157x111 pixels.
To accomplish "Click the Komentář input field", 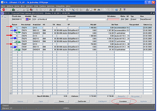I will [x=87, y=19].
